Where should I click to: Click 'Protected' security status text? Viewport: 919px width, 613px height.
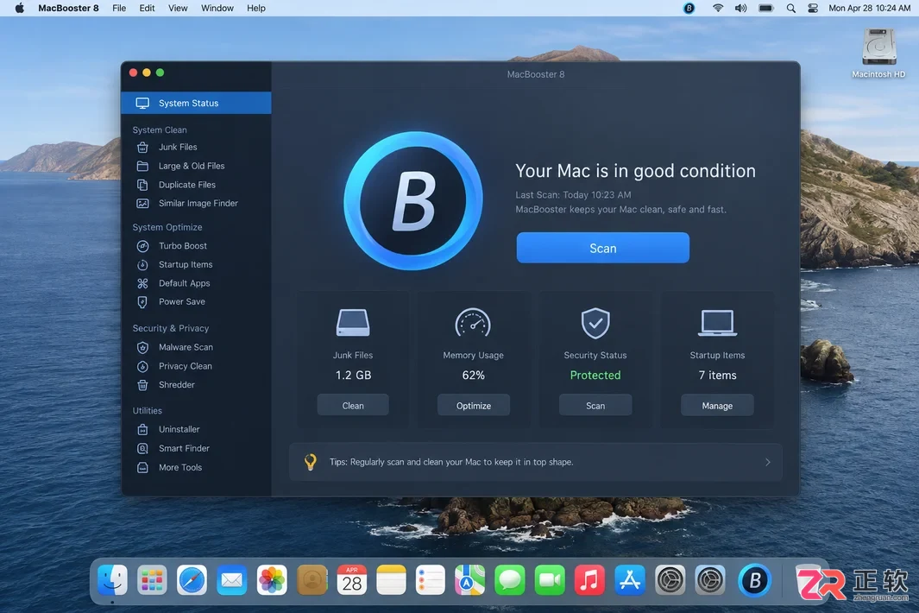coord(595,376)
